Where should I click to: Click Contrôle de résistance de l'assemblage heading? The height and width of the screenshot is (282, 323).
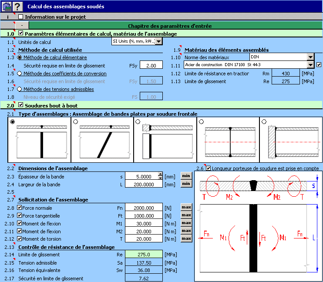click(66, 247)
